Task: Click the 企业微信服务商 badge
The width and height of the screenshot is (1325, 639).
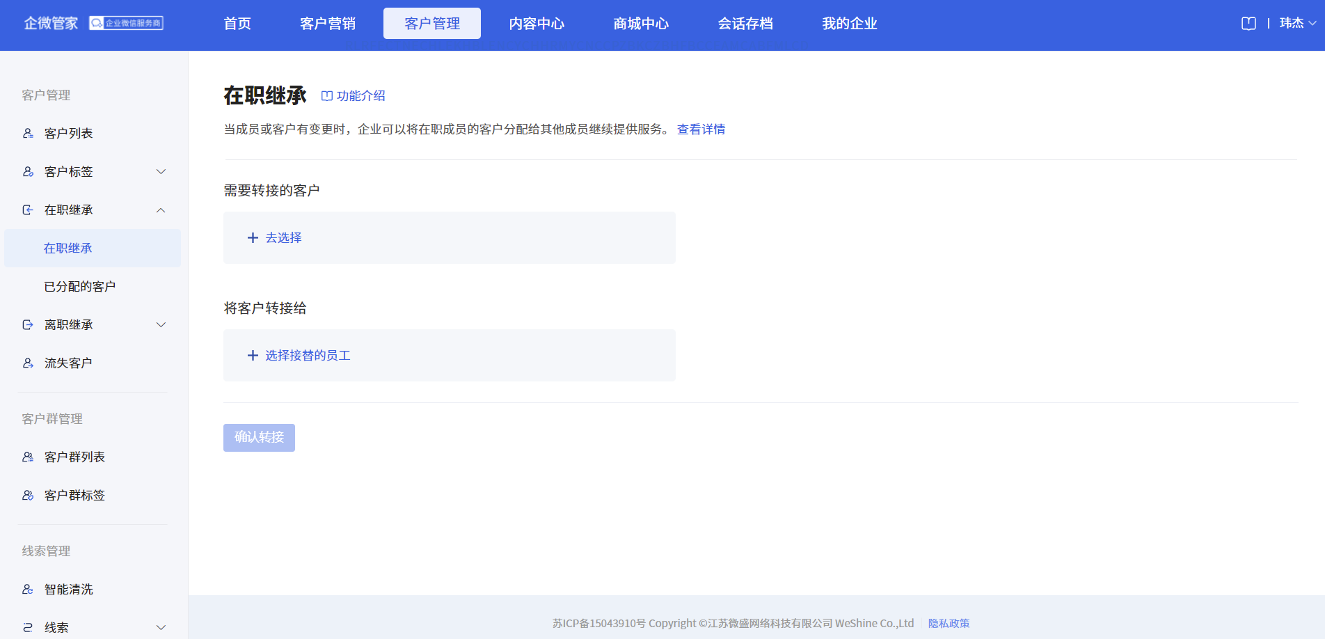Action: point(126,23)
